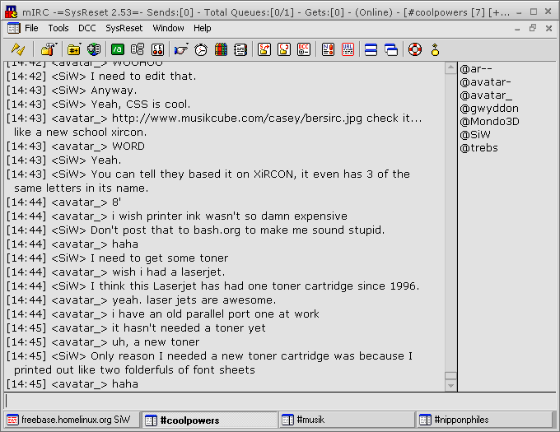Open the dropdown arrow beside favorites folder
Image resolution: width=560 pixels, height=432 pixels.
click(x=80, y=44)
